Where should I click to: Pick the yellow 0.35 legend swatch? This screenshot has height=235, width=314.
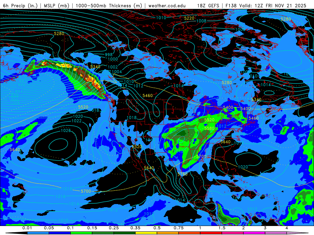click(146, 233)
